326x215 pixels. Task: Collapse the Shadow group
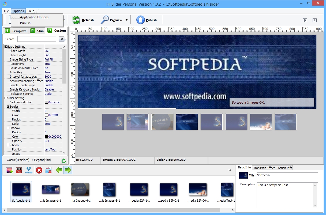(x=8, y=128)
